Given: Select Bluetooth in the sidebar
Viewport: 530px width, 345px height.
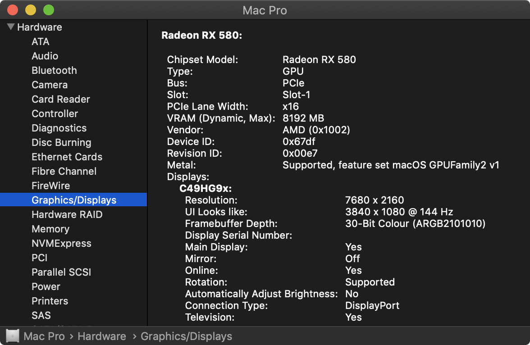Looking at the screenshot, I should 55,70.
